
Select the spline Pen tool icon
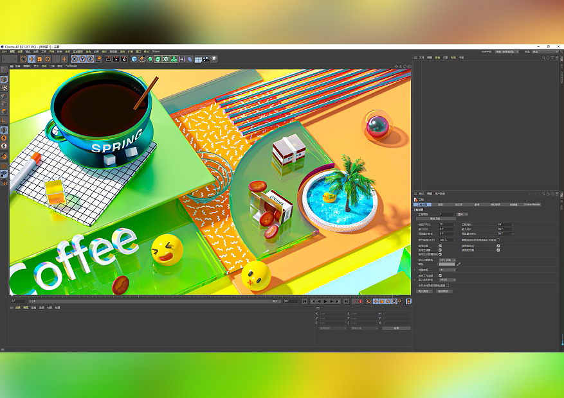pos(142,59)
